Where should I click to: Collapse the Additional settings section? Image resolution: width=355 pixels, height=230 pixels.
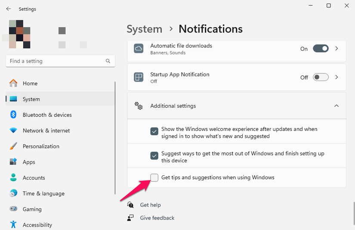click(336, 106)
